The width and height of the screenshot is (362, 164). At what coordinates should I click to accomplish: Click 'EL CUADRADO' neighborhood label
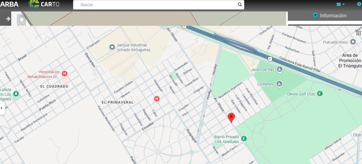[54, 86]
